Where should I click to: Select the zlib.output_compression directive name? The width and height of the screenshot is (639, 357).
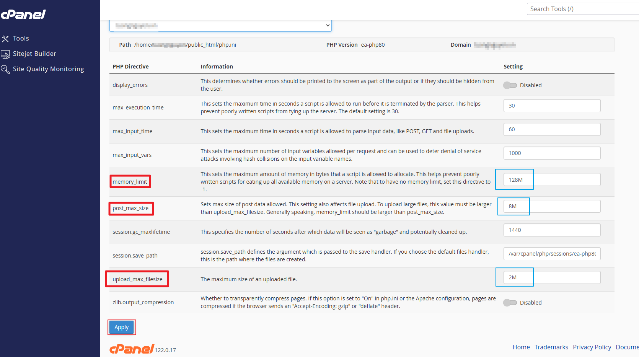pos(143,302)
